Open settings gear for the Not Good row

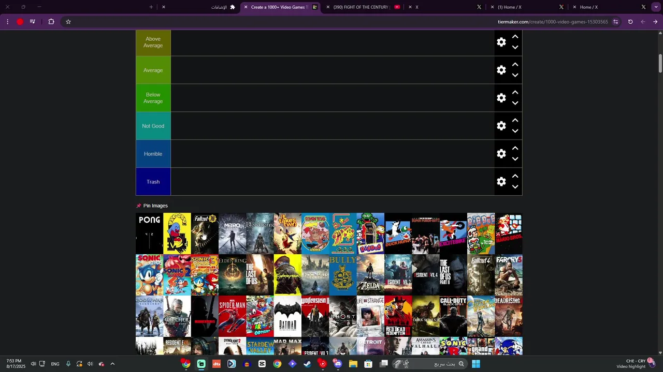point(501,126)
